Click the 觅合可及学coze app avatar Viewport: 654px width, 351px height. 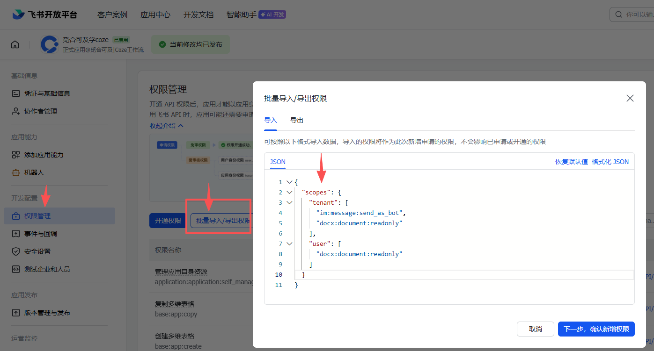[50, 44]
